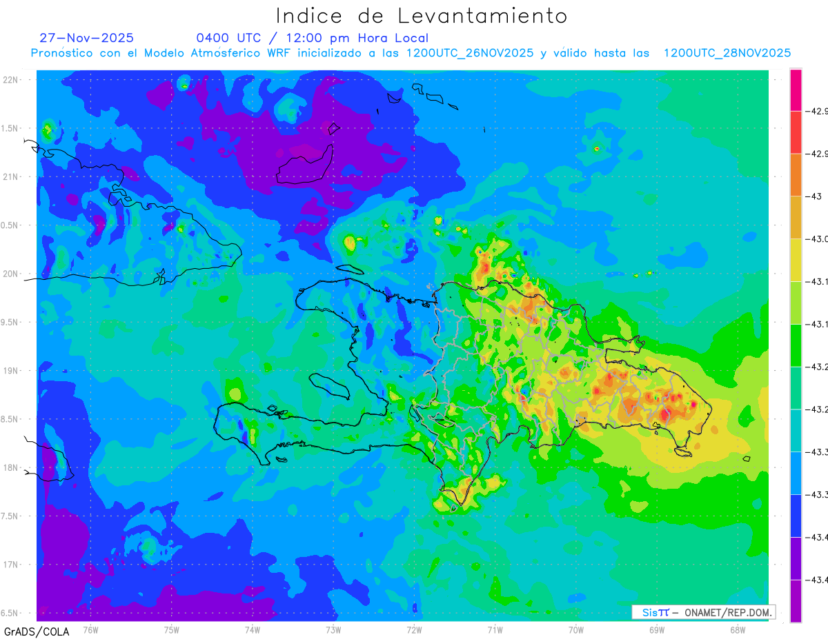Click the '-43.4' value beside the purple swatch

[x=816, y=580]
